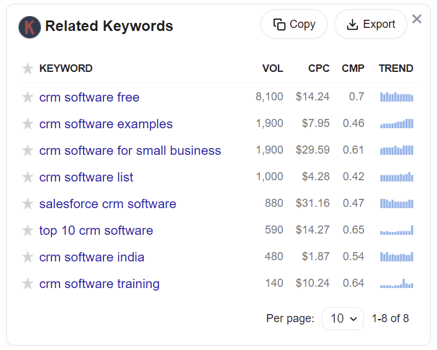Sort by the VOL column header

[272, 69]
